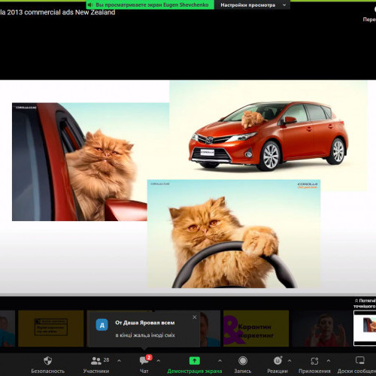This screenshot has width=376, height=376.
Task: Select the shared screen preview thumbnail
Action: 365,328
